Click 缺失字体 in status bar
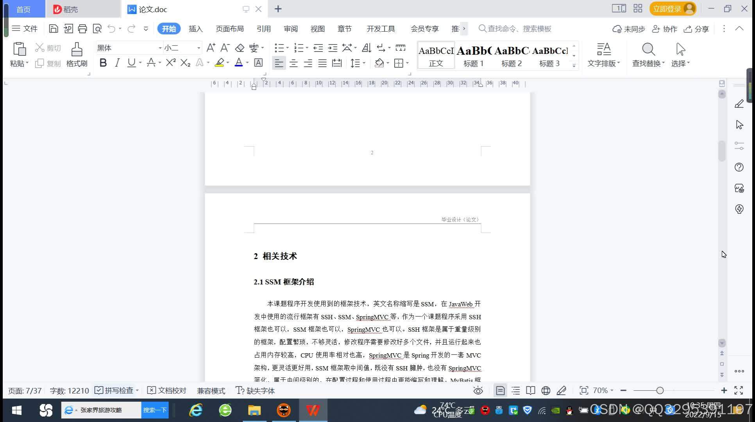 point(255,390)
